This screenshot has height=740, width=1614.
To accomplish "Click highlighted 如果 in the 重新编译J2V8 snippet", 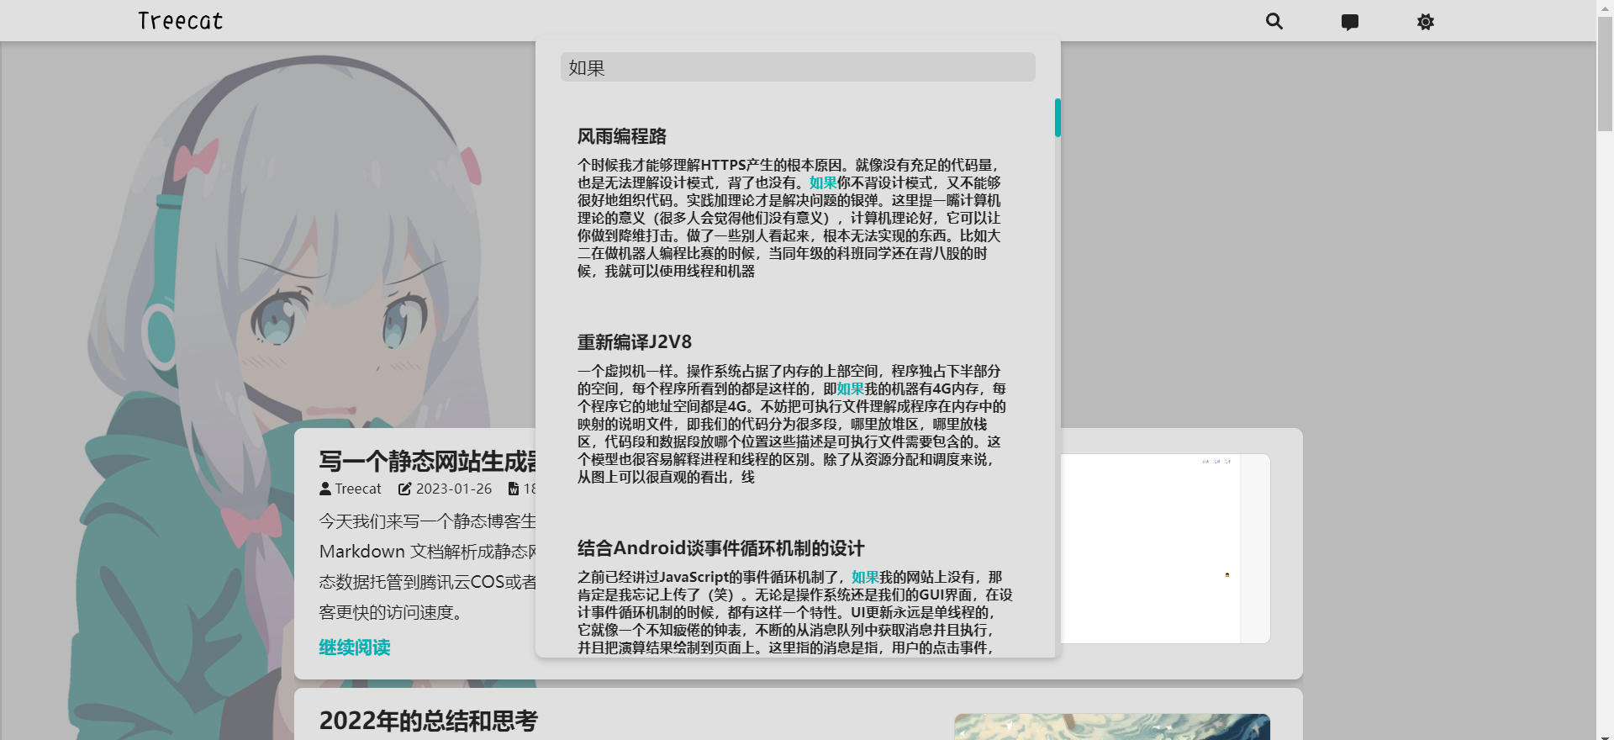I will 851,389.
